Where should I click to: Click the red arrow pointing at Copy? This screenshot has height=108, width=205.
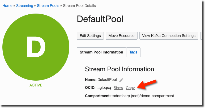147,85
